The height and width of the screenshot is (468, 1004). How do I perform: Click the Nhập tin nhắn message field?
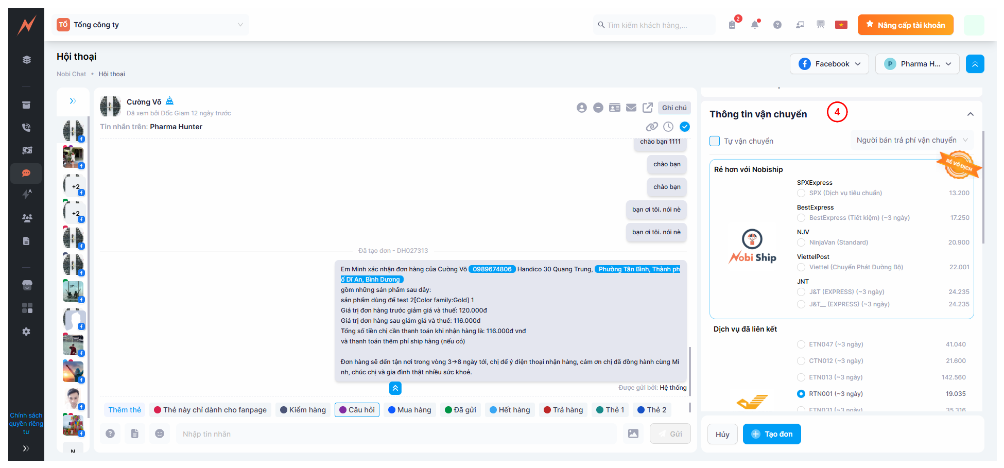(x=395, y=434)
